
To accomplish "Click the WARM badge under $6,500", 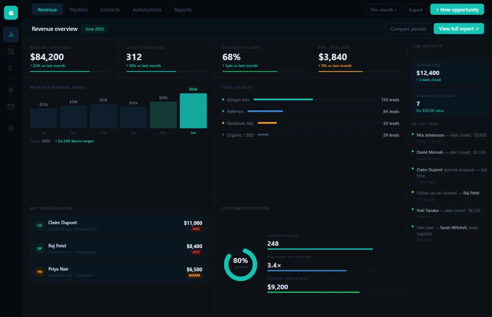I will [194, 276].
